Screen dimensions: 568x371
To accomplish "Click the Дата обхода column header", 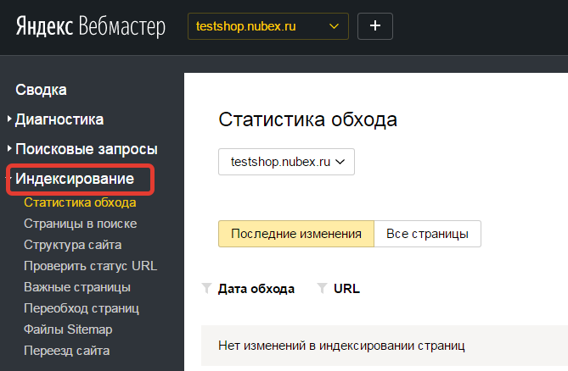I will pos(256,289).
